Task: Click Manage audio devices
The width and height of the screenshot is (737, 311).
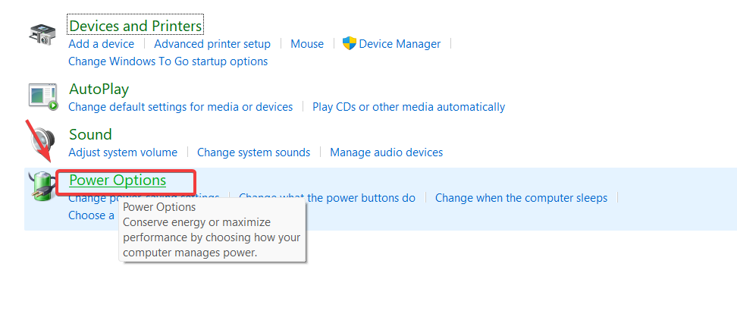Action: pos(386,152)
